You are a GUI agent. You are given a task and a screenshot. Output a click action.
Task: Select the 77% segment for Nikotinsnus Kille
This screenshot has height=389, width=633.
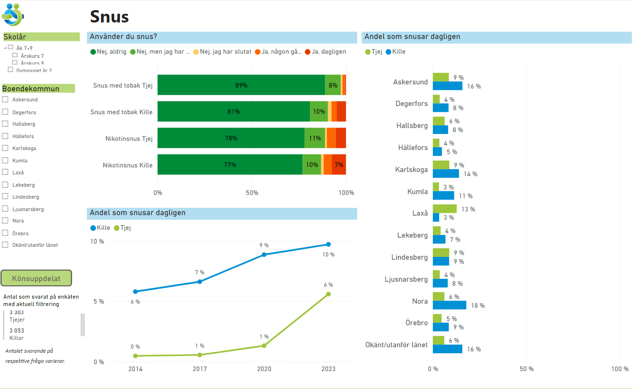tap(230, 164)
